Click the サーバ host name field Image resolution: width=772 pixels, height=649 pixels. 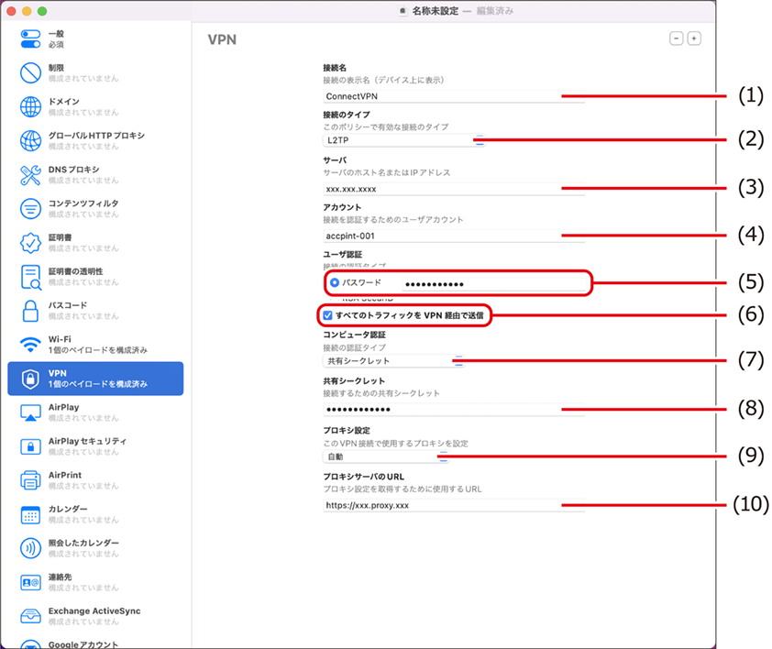(454, 189)
